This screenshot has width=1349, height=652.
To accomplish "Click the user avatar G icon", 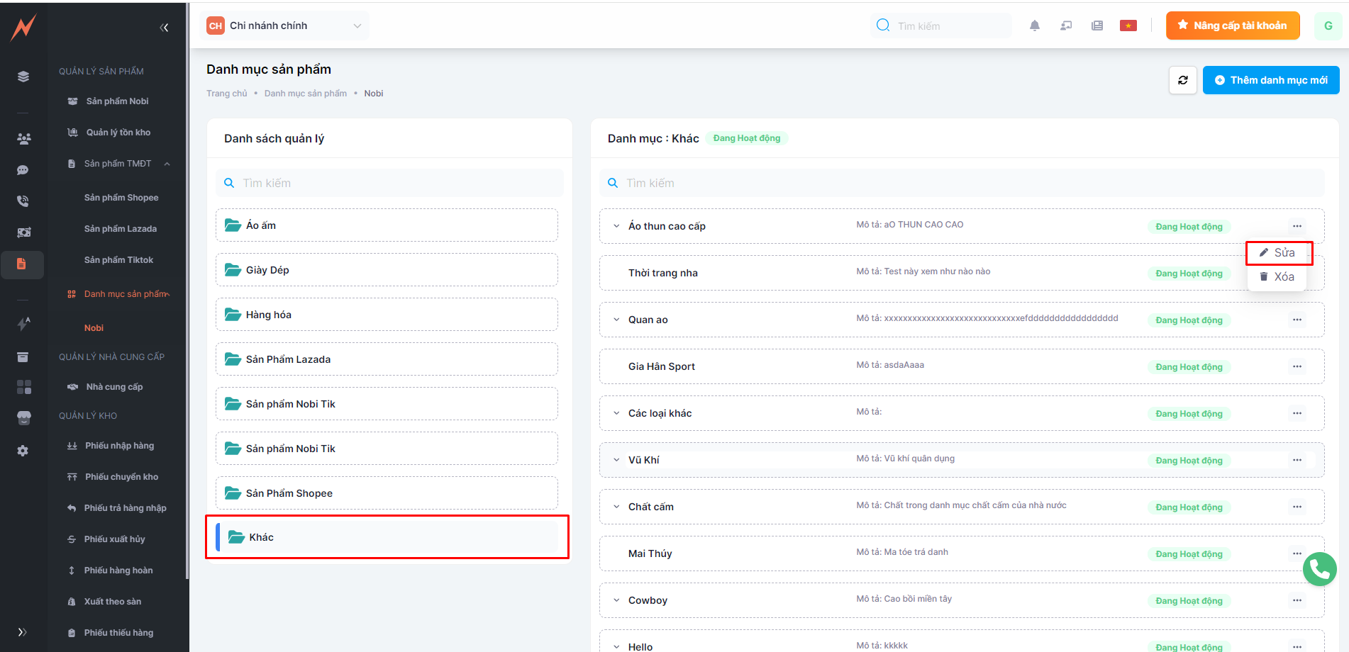I will (x=1328, y=26).
